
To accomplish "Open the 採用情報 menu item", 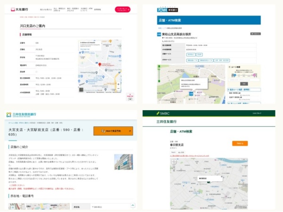I will (98, 9).
